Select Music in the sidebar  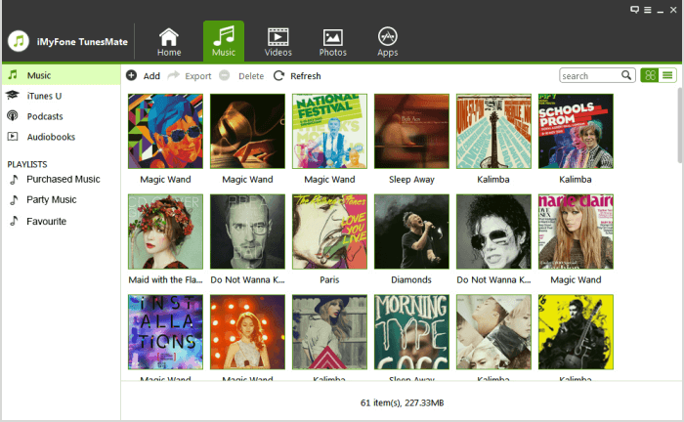(x=61, y=75)
